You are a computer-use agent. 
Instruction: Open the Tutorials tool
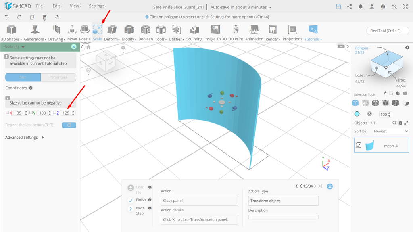click(313, 32)
